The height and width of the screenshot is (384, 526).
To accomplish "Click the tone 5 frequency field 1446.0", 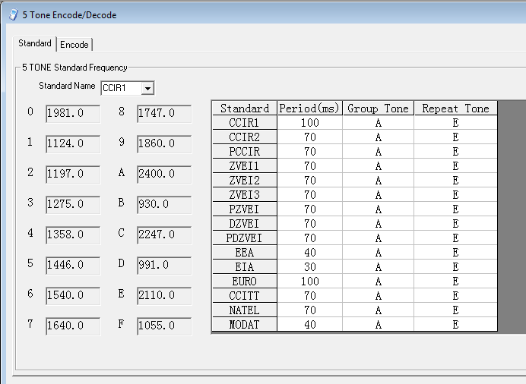I will 73,265.
